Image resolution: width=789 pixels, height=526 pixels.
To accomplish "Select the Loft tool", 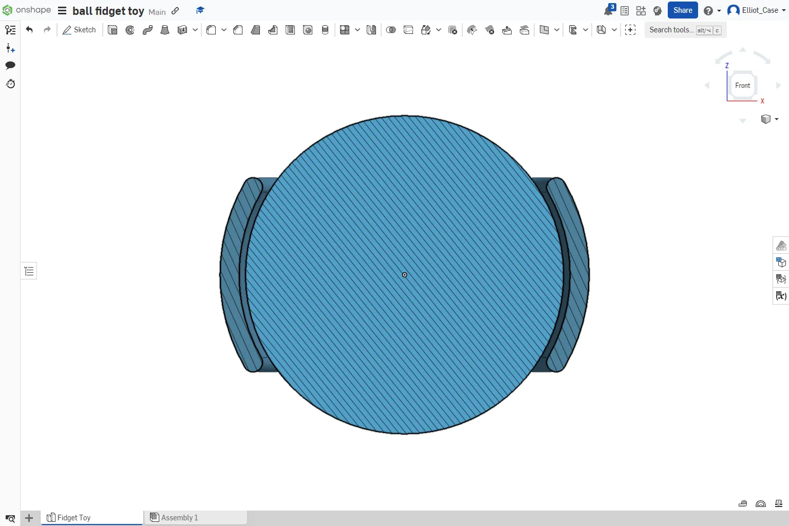I will click(165, 30).
